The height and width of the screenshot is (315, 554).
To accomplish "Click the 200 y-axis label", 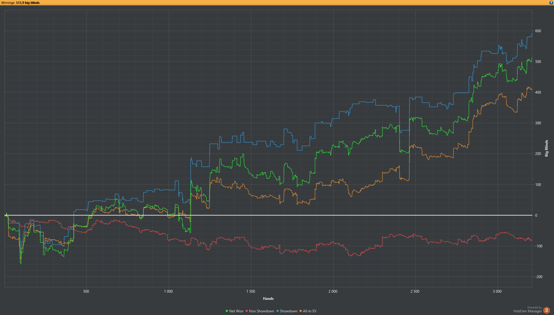I will 538,154.
